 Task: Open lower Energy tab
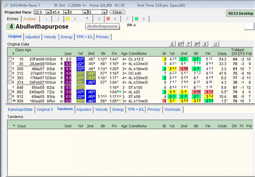(118, 109)
